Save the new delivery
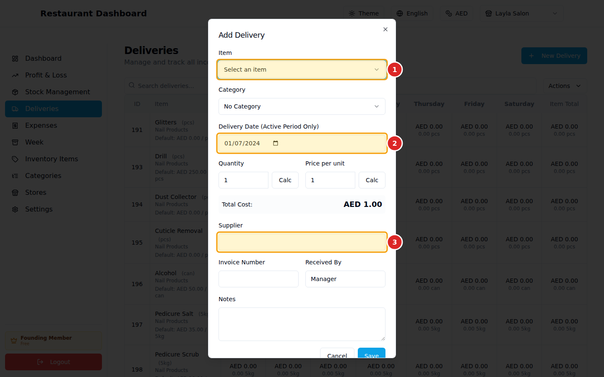Image resolution: width=604 pixels, height=377 pixels. [372, 354]
